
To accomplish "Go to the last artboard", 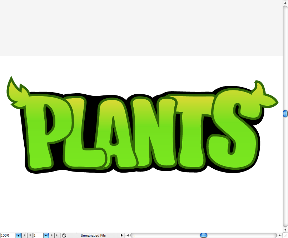I will (x=57, y=235).
